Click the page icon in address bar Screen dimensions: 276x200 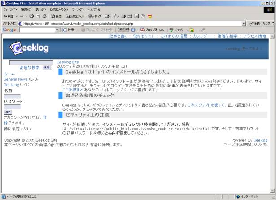click(x=20, y=24)
